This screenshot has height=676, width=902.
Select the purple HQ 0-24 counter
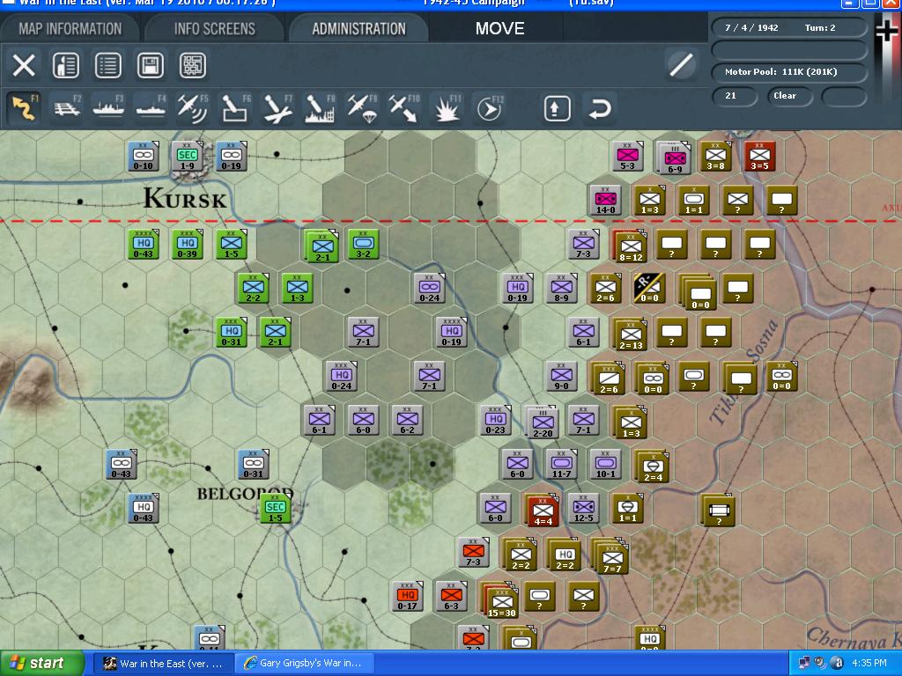pos(341,377)
